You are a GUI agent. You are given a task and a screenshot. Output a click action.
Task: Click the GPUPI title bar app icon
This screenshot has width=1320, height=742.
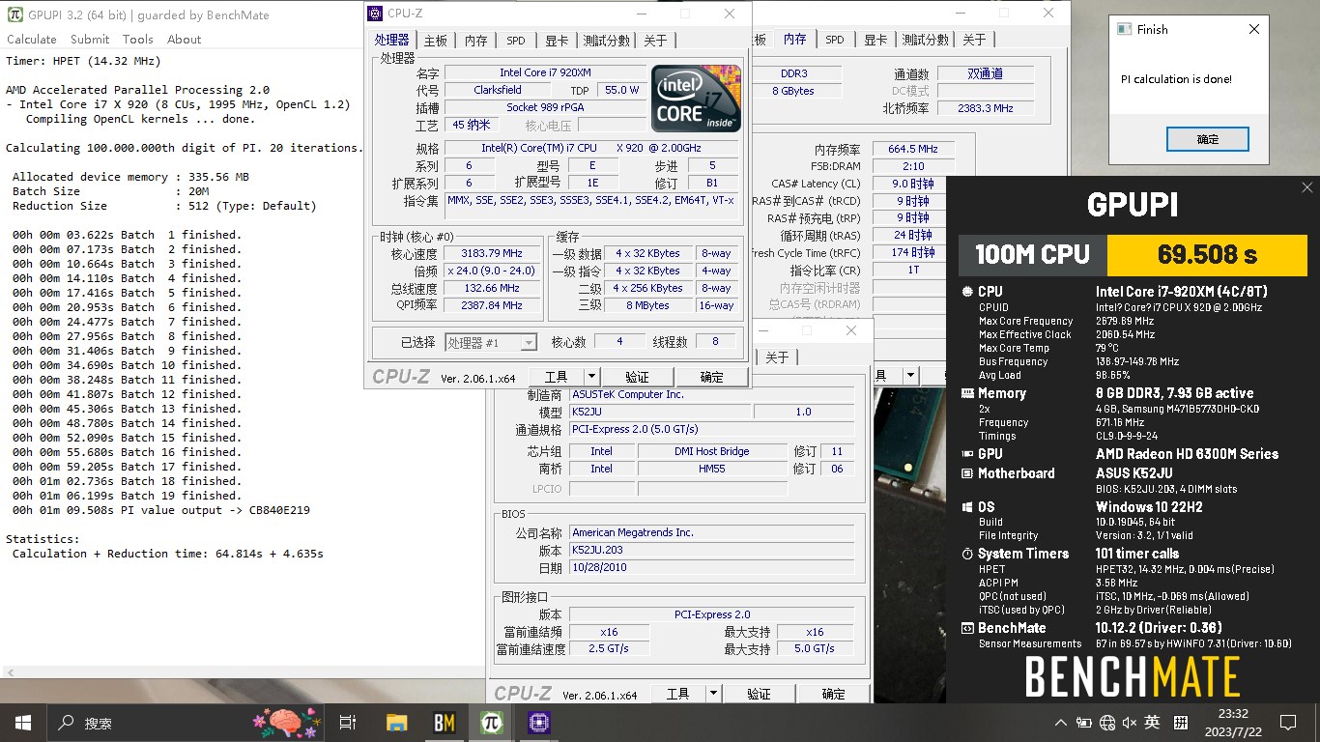pos(14,14)
